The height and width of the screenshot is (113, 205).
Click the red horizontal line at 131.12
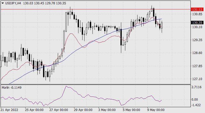(x=95, y=9)
